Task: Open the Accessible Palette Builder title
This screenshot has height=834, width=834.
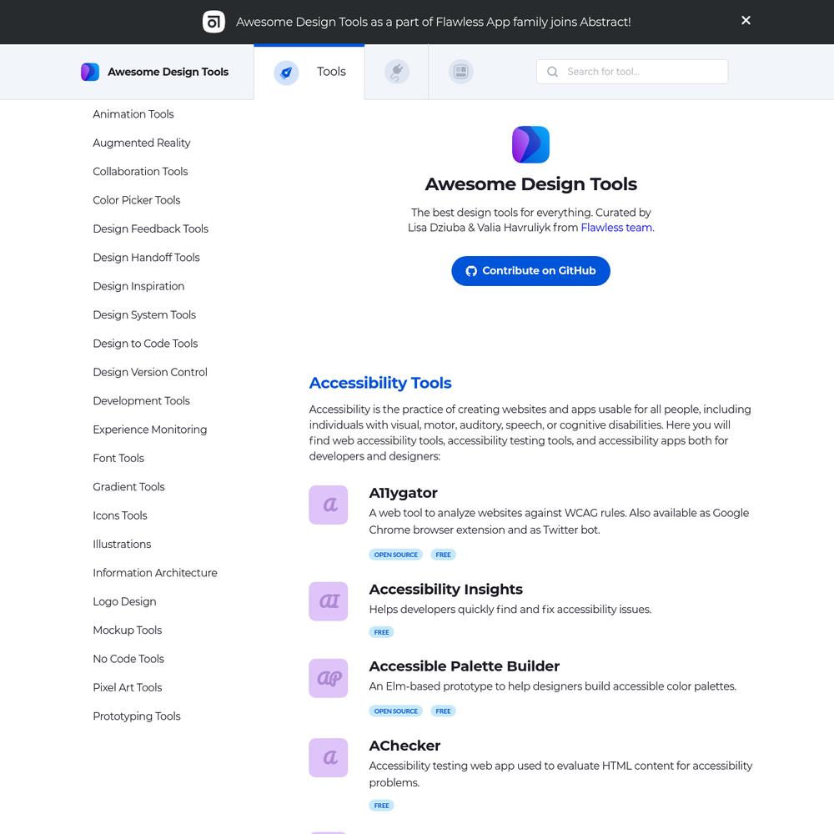Action: (465, 666)
